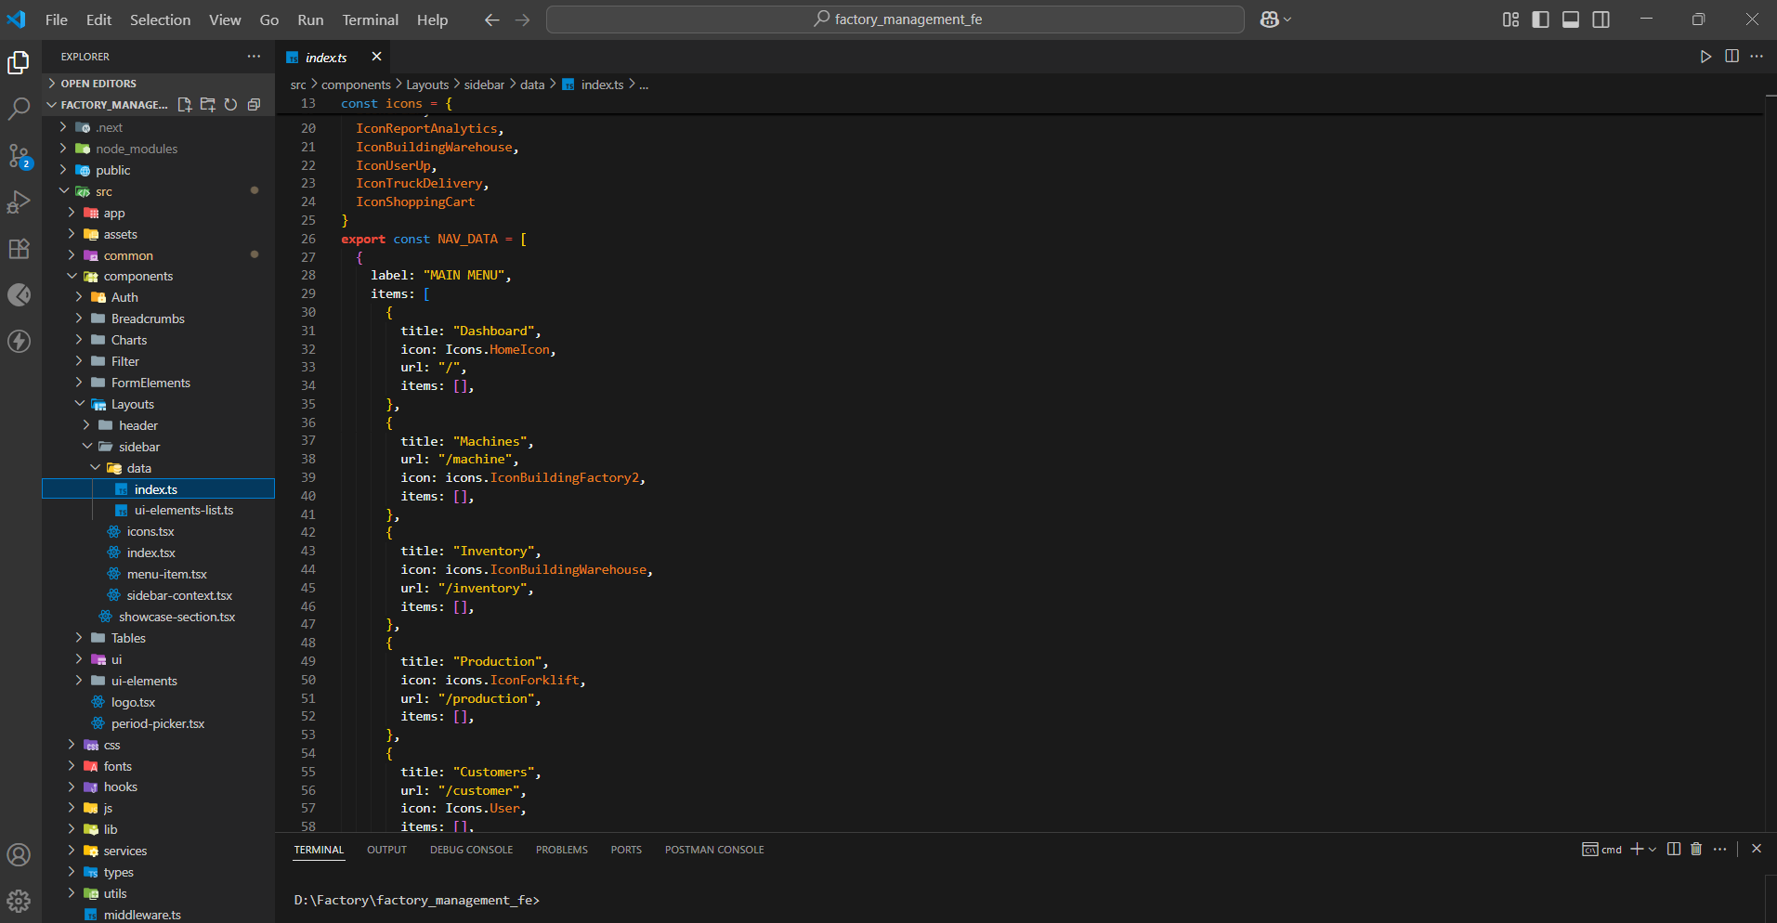
Task: Expand the Charts folder
Action: pyautogui.click(x=129, y=340)
